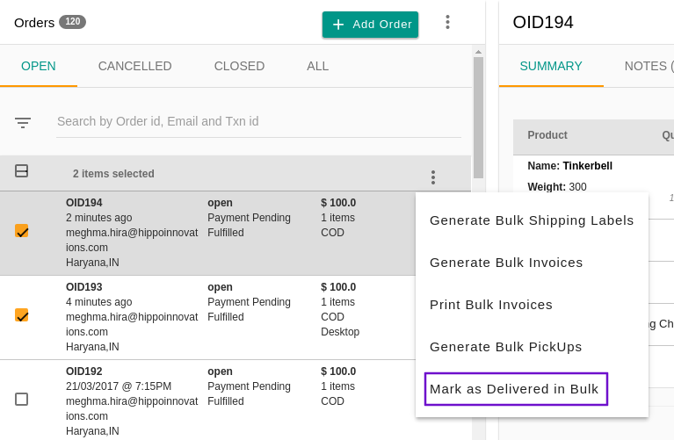Open the Orders header three-dot menu
Image resolution: width=674 pixels, height=440 pixels.
(447, 22)
